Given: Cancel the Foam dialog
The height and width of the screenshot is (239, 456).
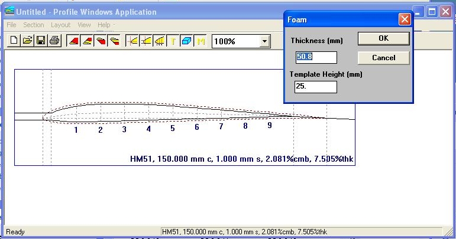Looking at the screenshot, I should tap(383, 58).
